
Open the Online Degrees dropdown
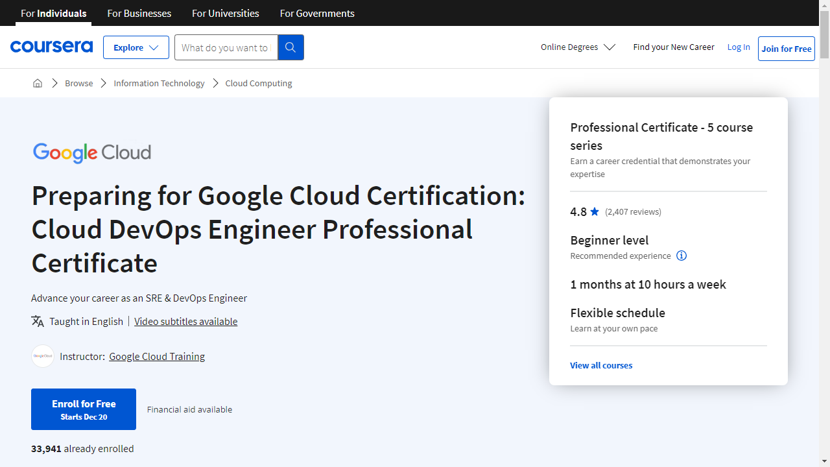pyautogui.click(x=578, y=47)
